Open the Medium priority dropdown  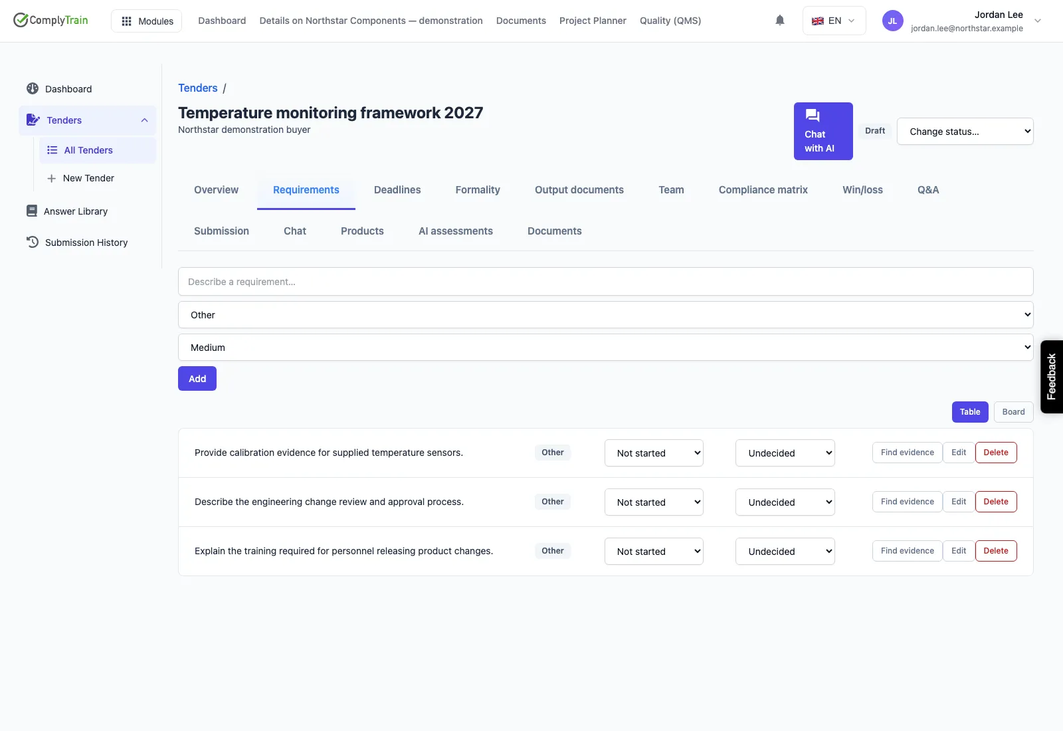(606, 347)
